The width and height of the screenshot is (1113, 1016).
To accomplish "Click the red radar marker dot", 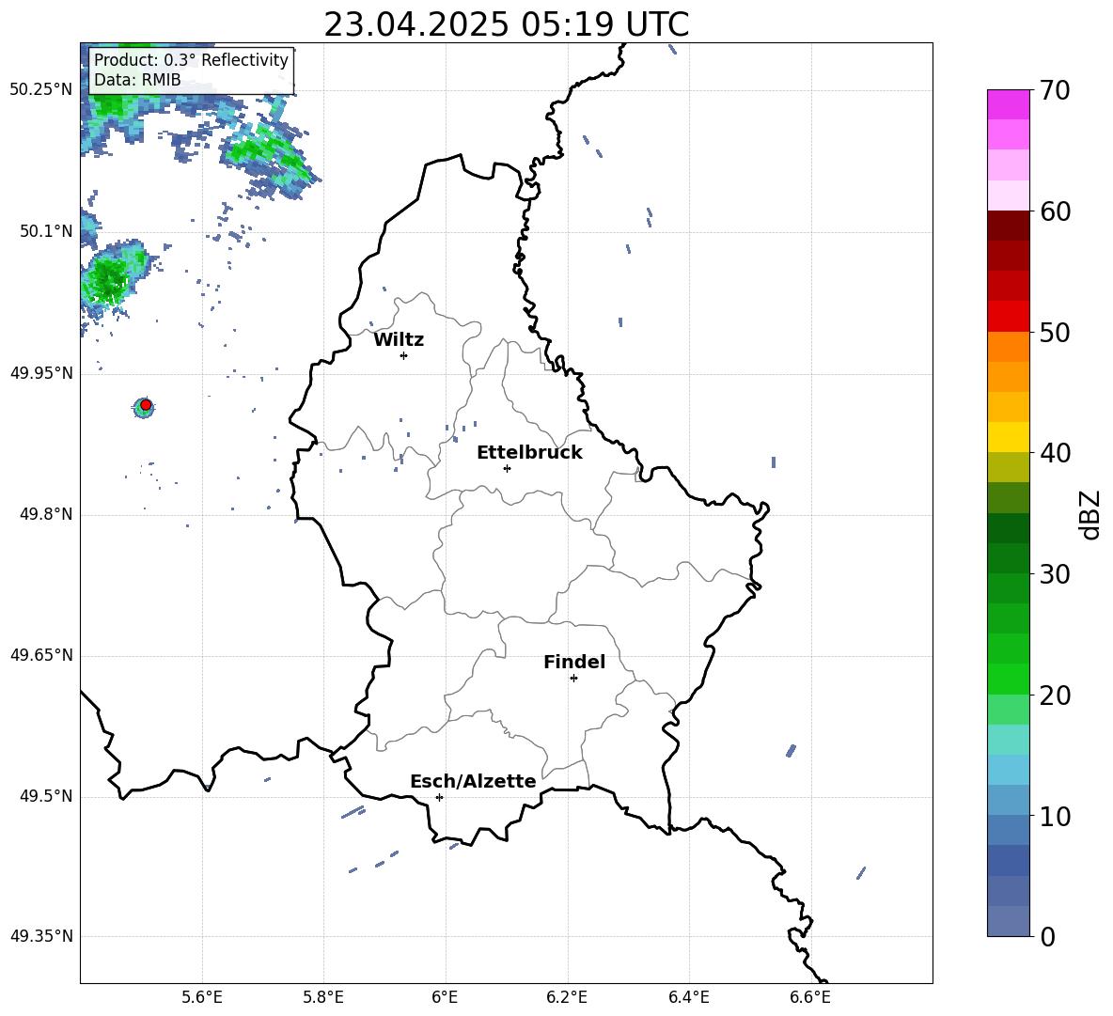I will point(146,405).
